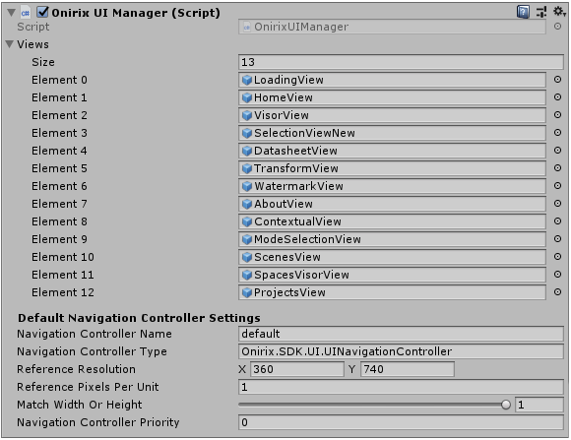Click the Views Size field
571x440 pixels.
(401, 62)
